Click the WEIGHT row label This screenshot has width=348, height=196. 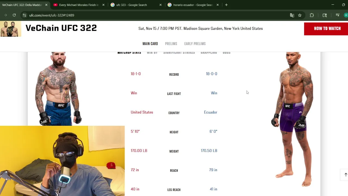[174, 151]
